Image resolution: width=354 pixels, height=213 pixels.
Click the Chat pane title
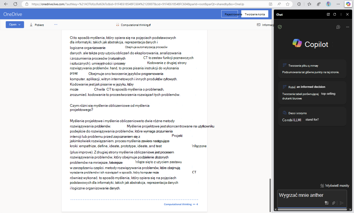click(279, 14)
